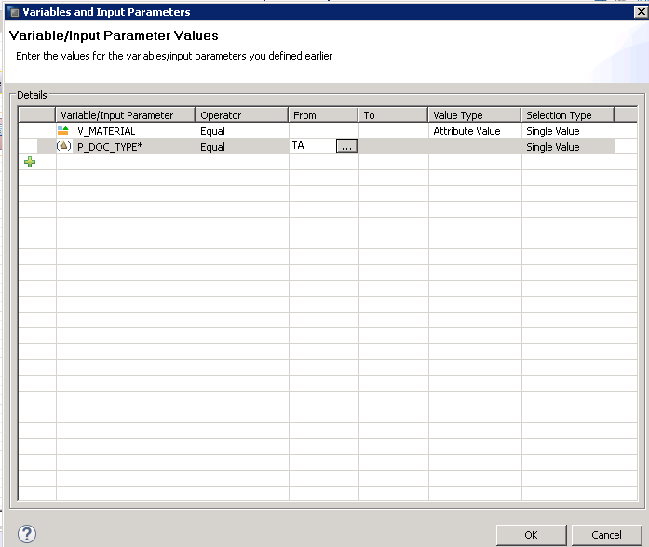Click the Selection Type column header
649x547 pixels.
(x=568, y=115)
